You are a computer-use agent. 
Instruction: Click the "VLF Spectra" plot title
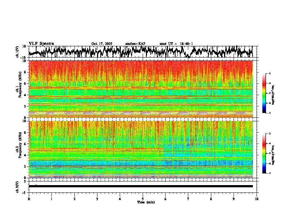[41, 44]
